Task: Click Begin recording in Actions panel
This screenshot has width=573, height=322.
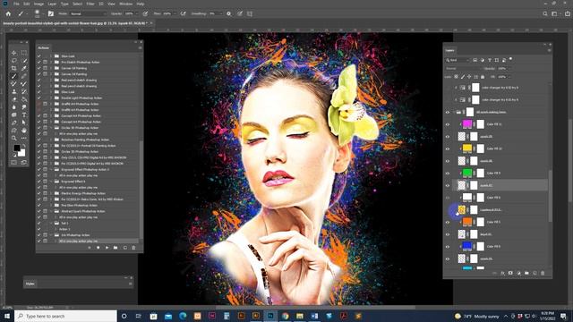Action: tap(98, 248)
